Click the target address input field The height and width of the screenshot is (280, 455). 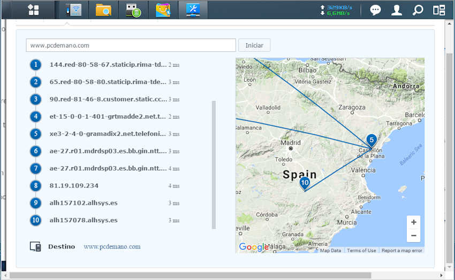[x=131, y=45]
